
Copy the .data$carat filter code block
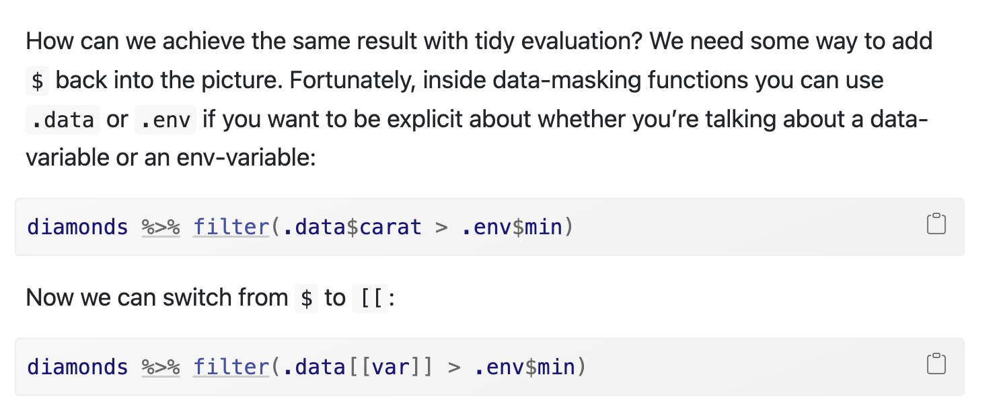click(936, 224)
